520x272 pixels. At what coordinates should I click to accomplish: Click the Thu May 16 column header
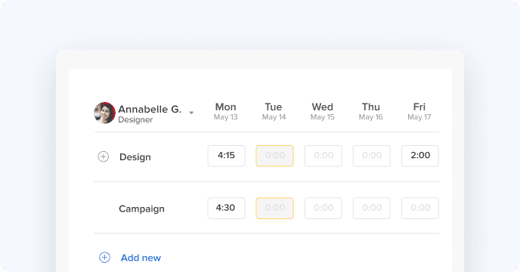tap(371, 112)
